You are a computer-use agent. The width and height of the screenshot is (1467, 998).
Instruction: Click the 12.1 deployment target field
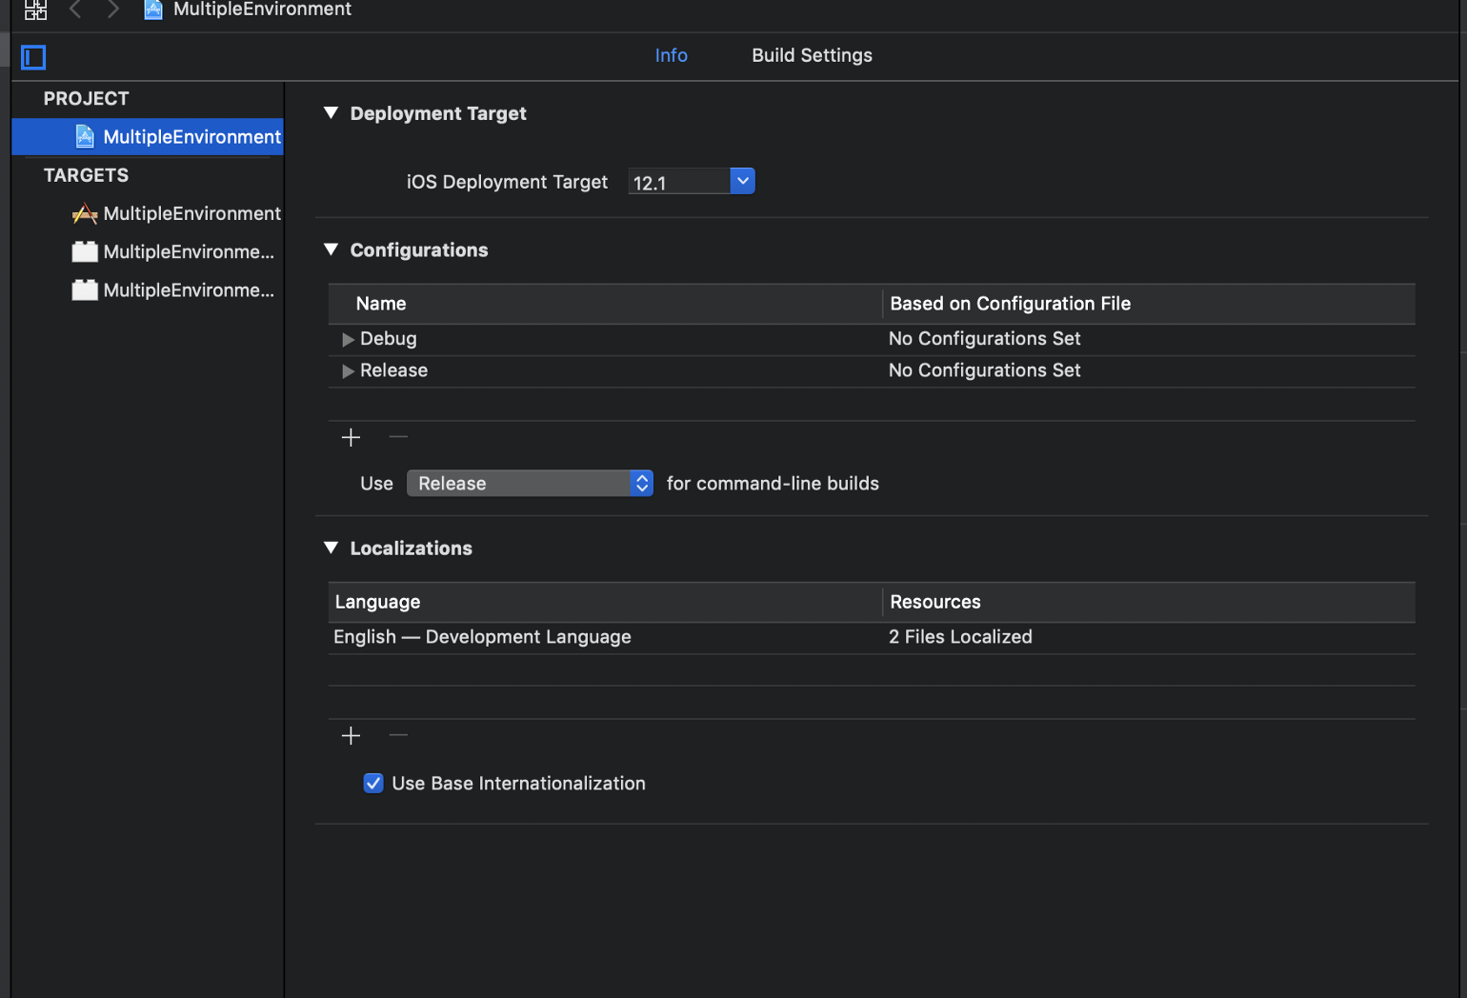coord(679,182)
